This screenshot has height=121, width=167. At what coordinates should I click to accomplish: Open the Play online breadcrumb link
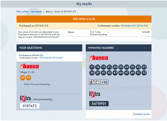pos(22,12)
